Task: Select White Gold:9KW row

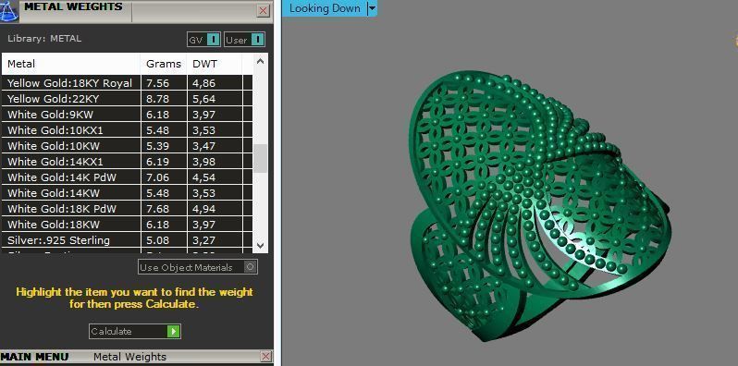Action: click(127, 115)
